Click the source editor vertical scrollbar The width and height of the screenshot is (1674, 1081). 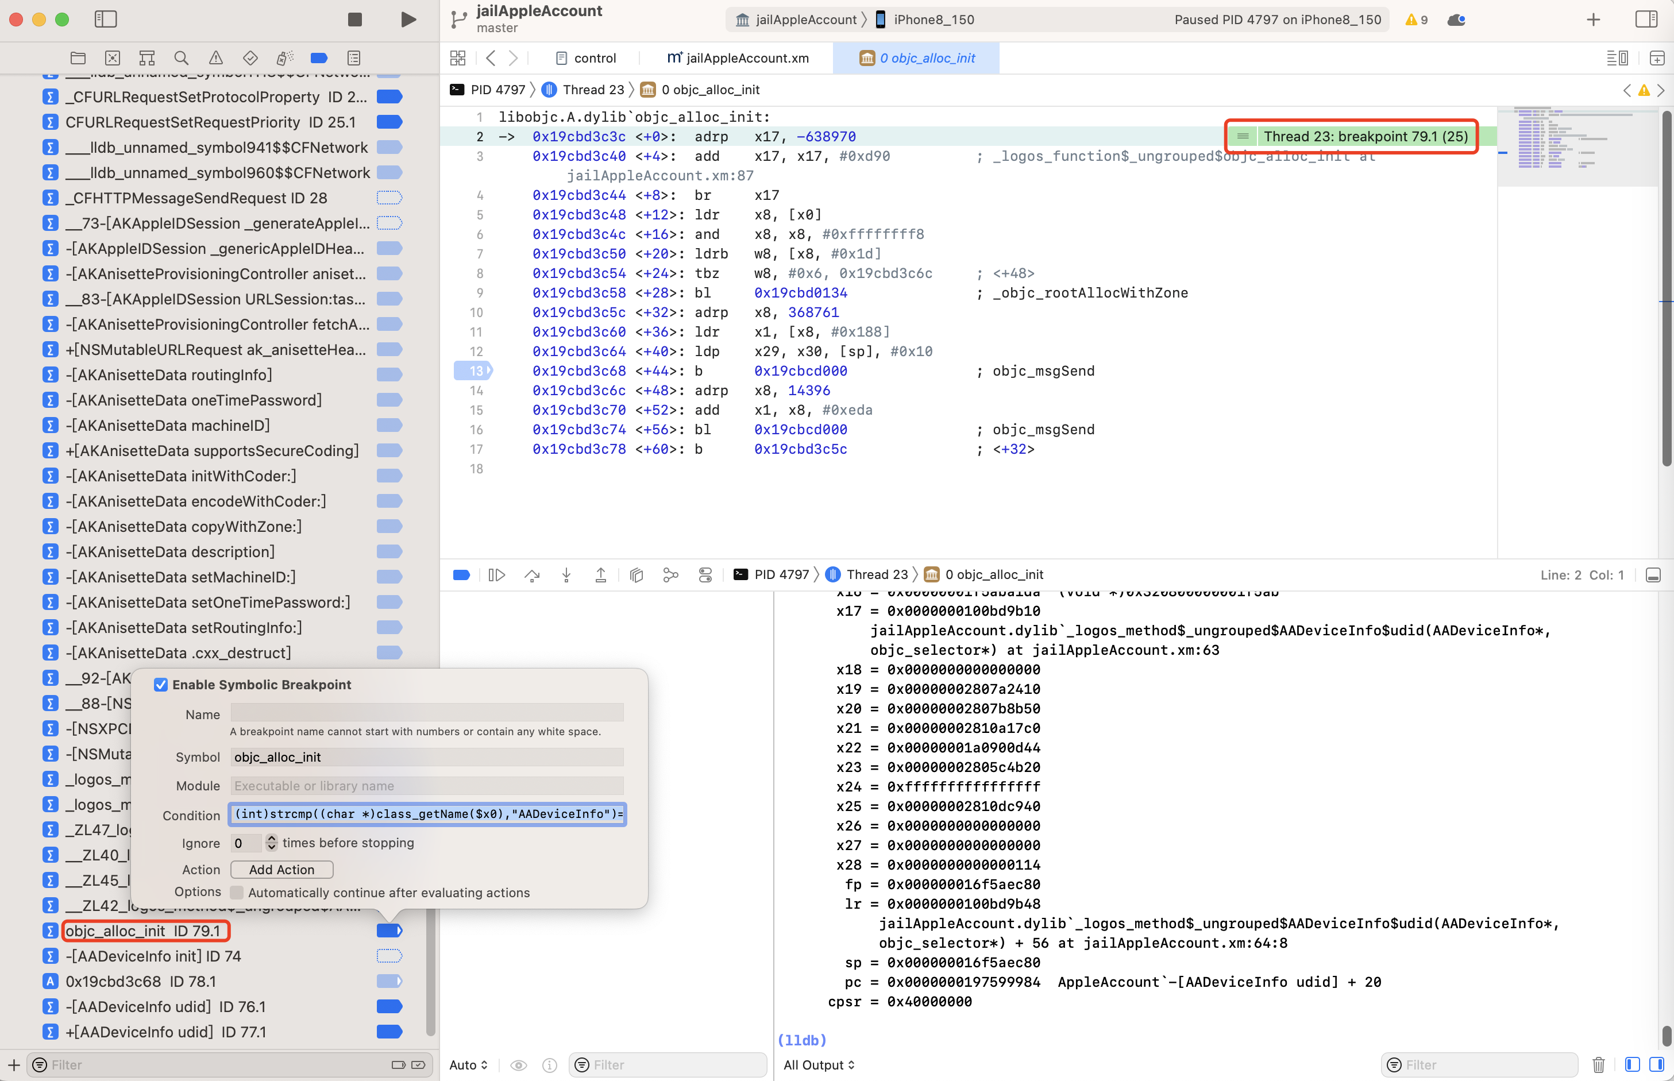(x=1667, y=288)
